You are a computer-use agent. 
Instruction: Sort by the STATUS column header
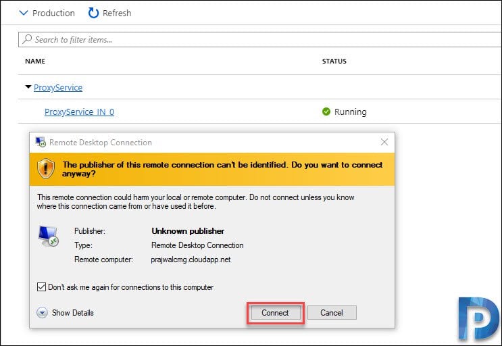pyautogui.click(x=334, y=61)
